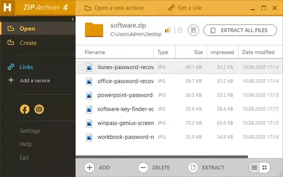Select the Create tab in sidebar
Screen dimensions: 283x177
coord(38,43)
